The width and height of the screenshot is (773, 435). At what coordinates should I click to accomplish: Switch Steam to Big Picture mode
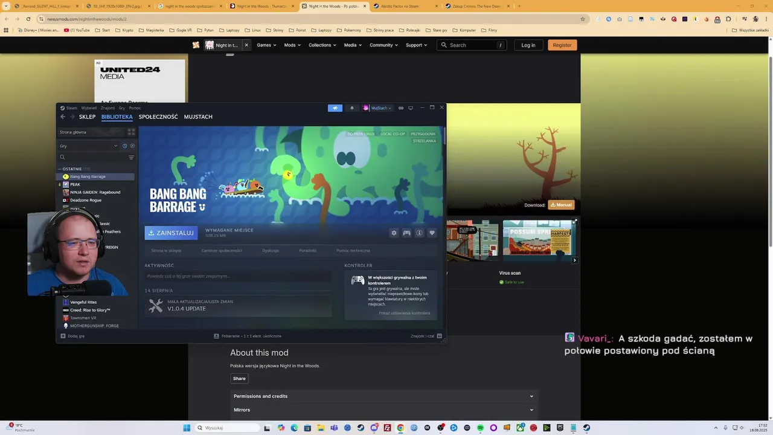pyautogui.click(x=411, y=108)
